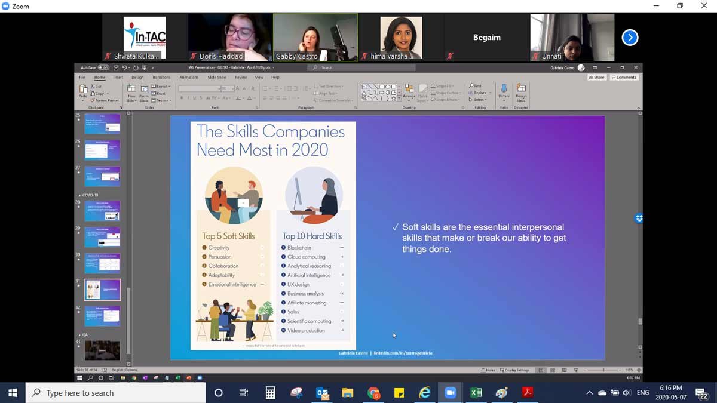Open Excel from the Windows taskbar
The image size is (717, 403).
point(476,392)
